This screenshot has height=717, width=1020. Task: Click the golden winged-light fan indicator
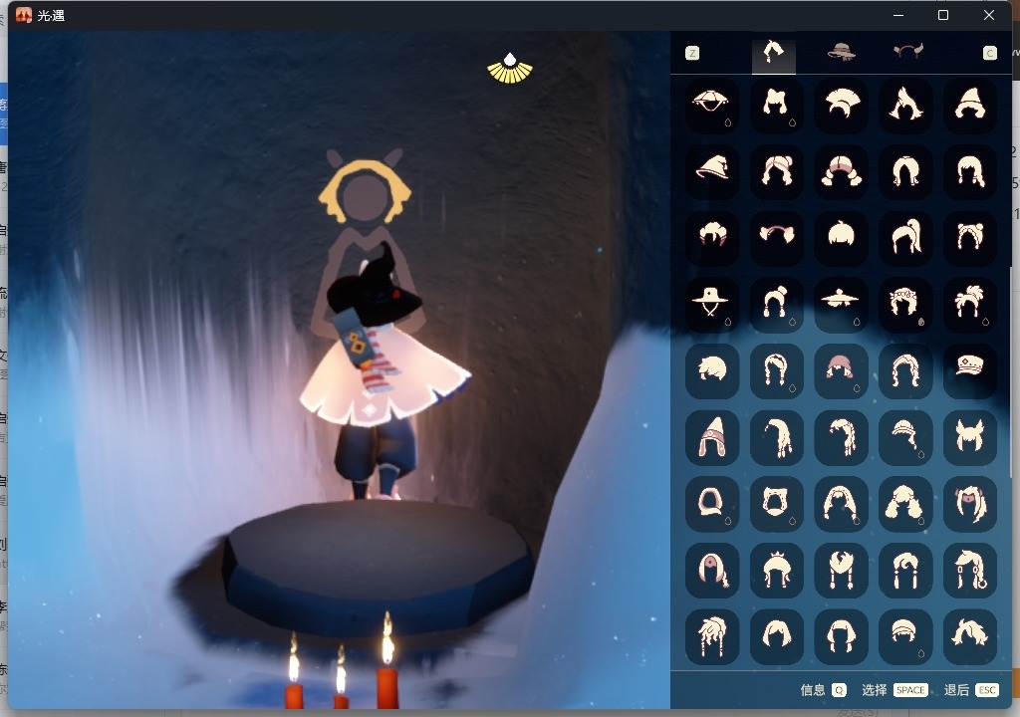tap(510, 68)
